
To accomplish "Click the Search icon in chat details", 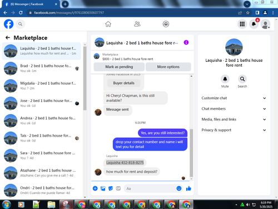I will pos(242,79).
